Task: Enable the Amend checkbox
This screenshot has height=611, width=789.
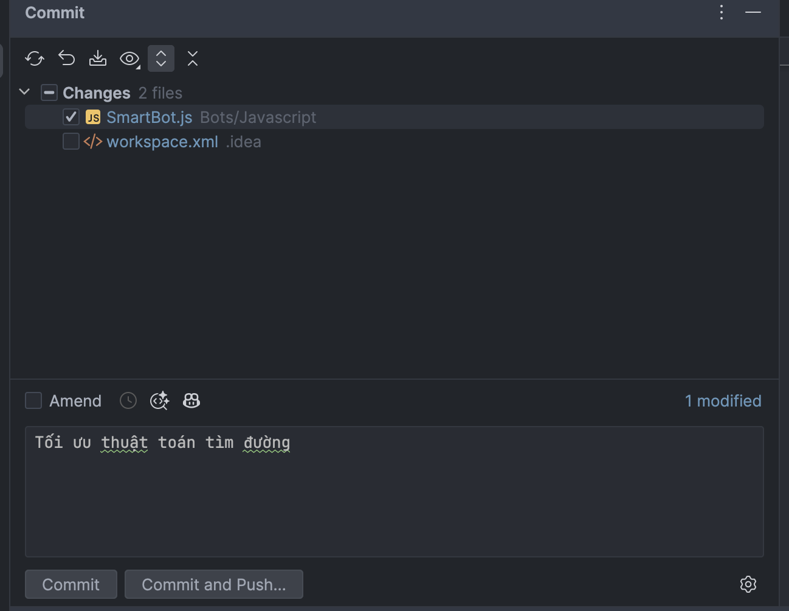Action: [x=33, y=400]
